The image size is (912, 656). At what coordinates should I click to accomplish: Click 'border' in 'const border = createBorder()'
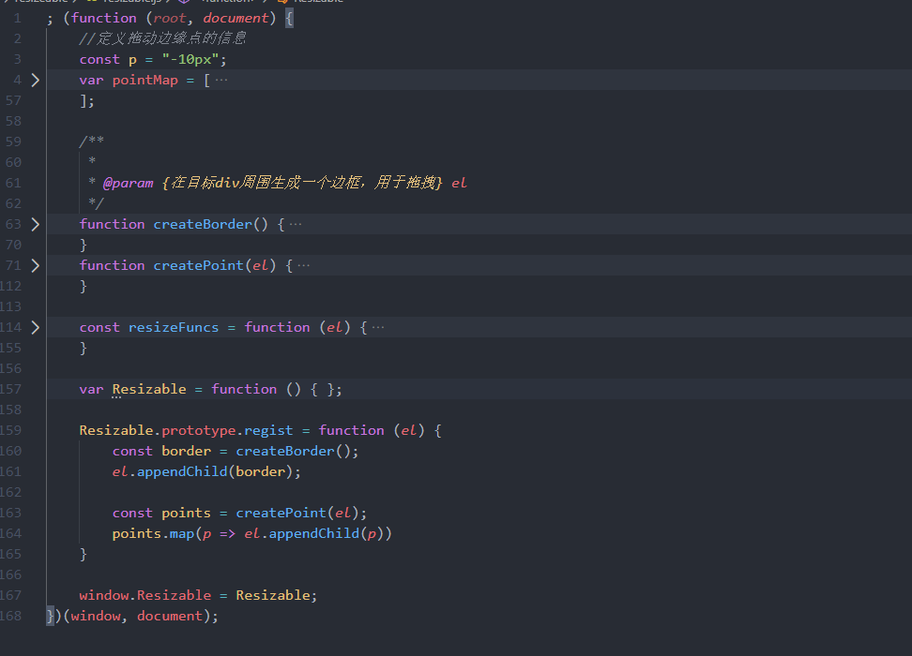186,451
